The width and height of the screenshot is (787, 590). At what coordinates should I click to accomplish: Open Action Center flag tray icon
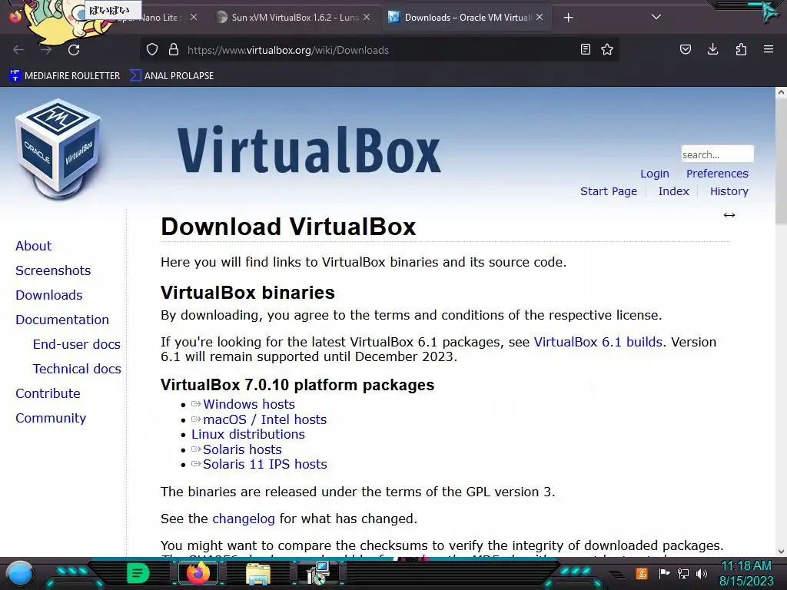point(664,573)
